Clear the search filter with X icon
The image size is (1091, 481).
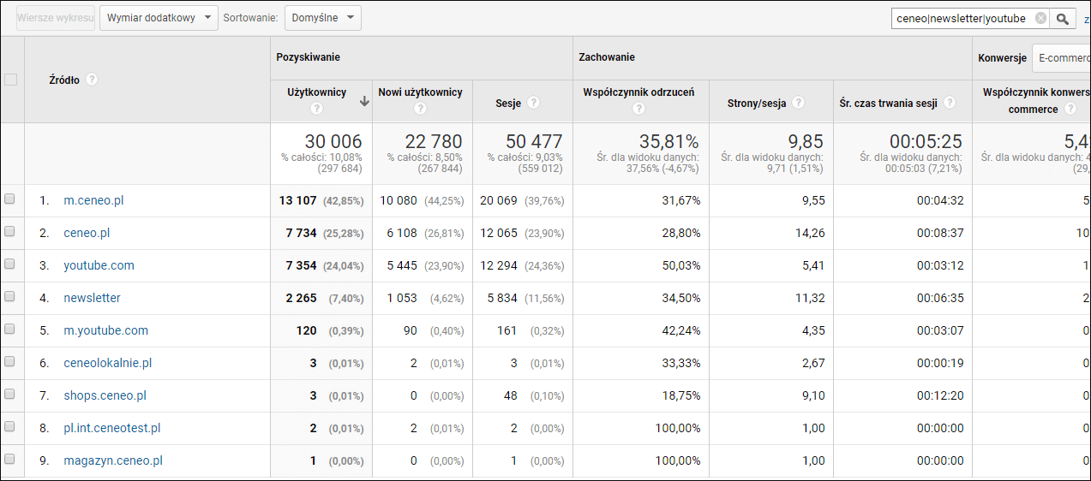pos(1040,18)
